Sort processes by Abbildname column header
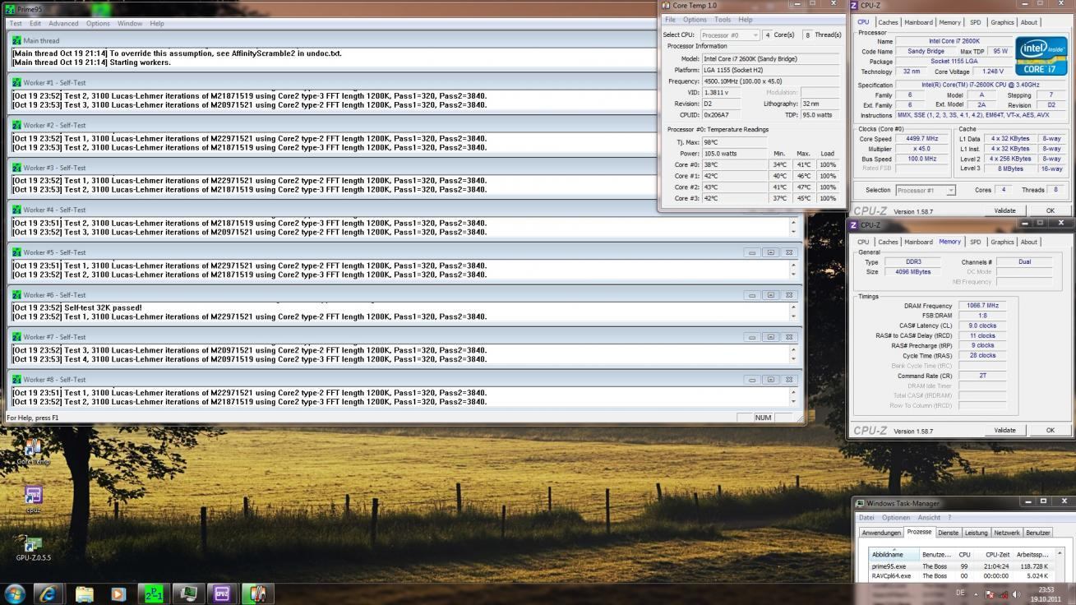 click(894, 554)
